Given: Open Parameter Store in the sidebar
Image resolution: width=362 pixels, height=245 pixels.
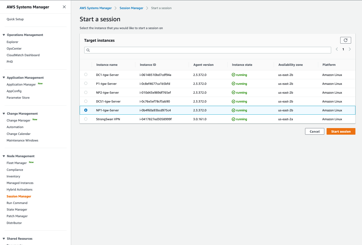Looking at the screenshot, I should (18, 98).
